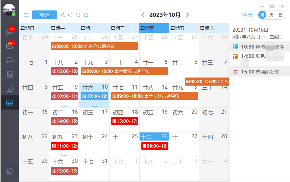Go to next month with right arrow

coord(188,15)
